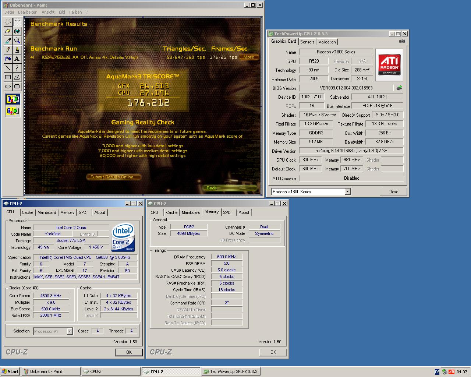Click the GPU-Z screenshot camera icon
Viewport: 471px width, 377px height.
click(402, 41)
